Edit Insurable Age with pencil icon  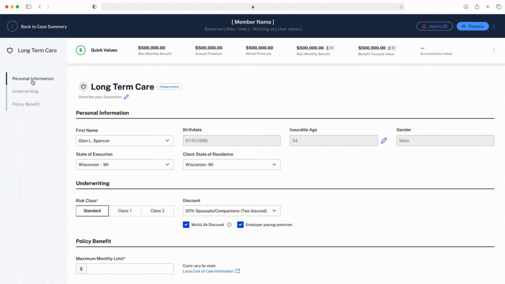[384, 141]
